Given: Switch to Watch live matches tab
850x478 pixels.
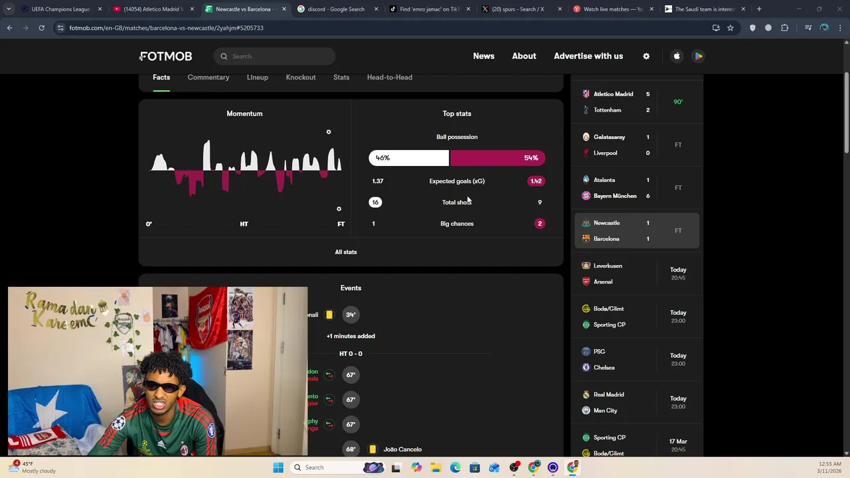Looking at the screenshot, I should (612, 9).
